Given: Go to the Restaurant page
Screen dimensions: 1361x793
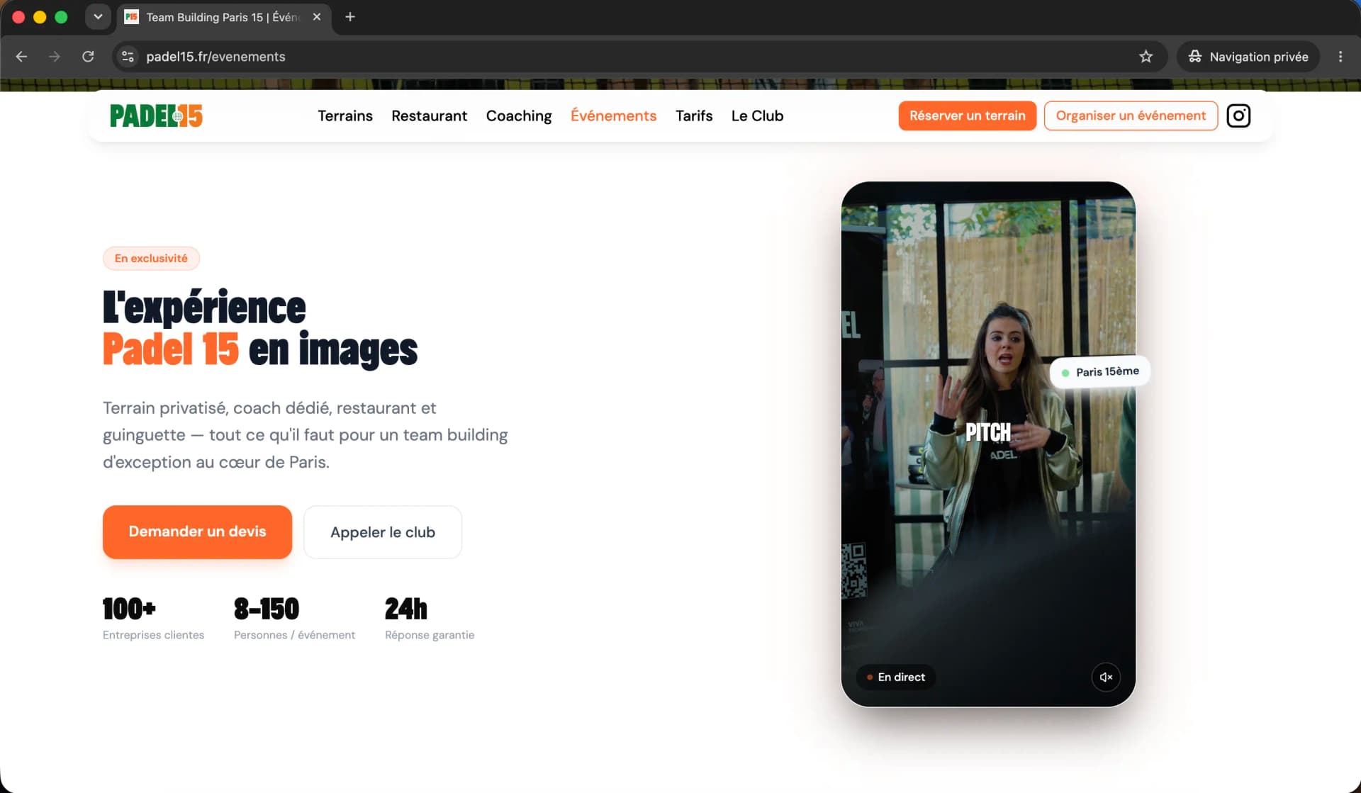Looking at the screenshot, I should (x=429, y=116).
